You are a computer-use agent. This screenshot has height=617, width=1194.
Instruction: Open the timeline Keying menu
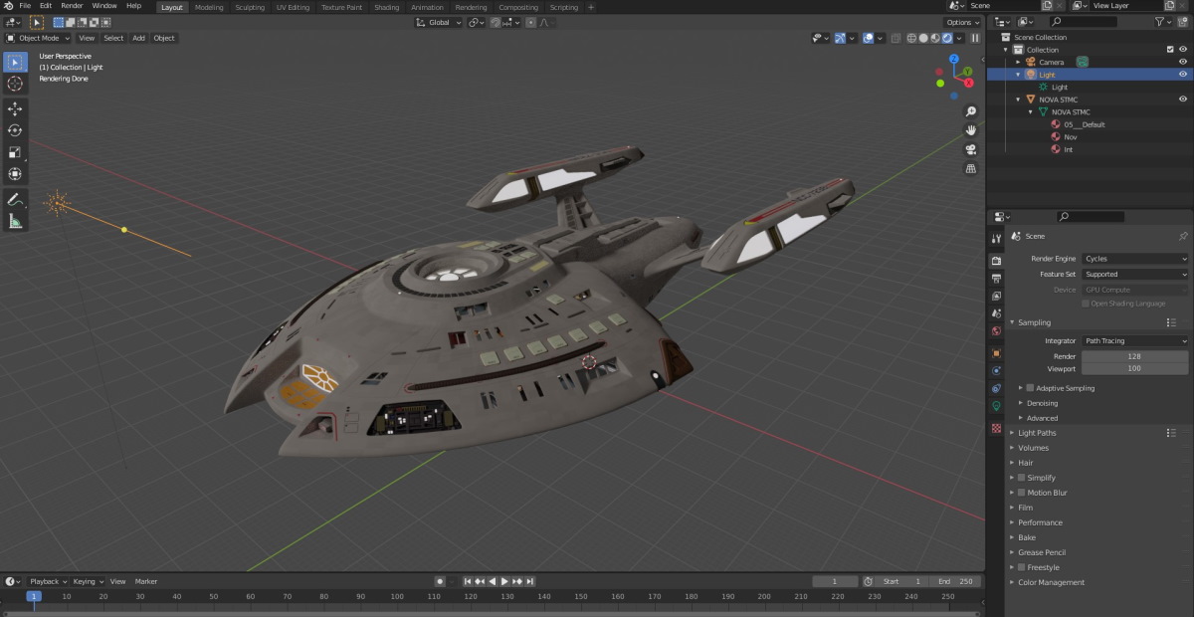(88, 581)
